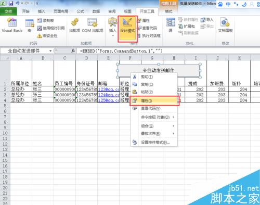Expand the Name Box dropdown arrow

pyautogui.click(x=50, y=51)
